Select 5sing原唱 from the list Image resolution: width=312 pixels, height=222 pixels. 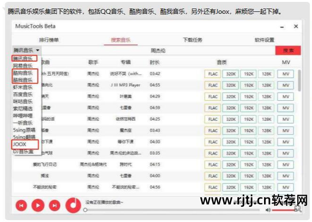click(x=24, y=130)
